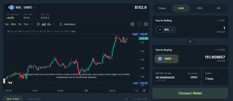233x101 pixels.
Task: Choose the area chart style icon
Action: 44,24
